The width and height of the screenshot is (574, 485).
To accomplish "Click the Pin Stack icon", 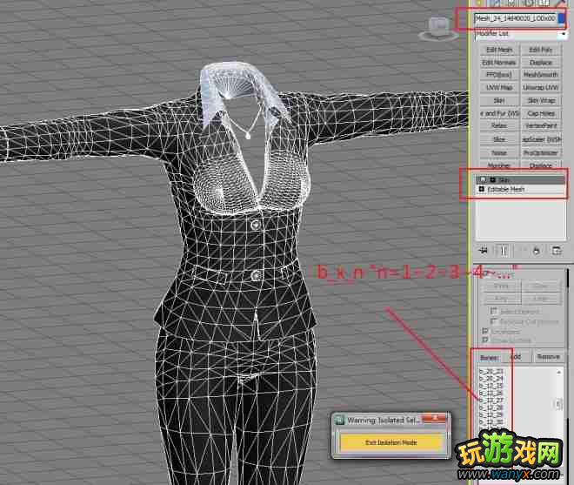I will [483, 251].
